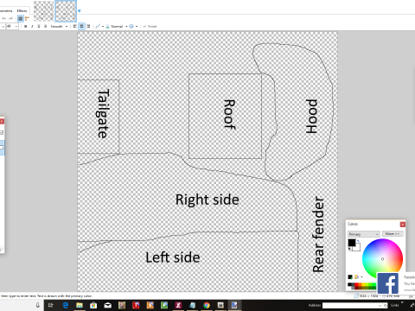Screen dimensions: 415x311
Task: Open Task View on the taskbar
Action: coord(51,305)
